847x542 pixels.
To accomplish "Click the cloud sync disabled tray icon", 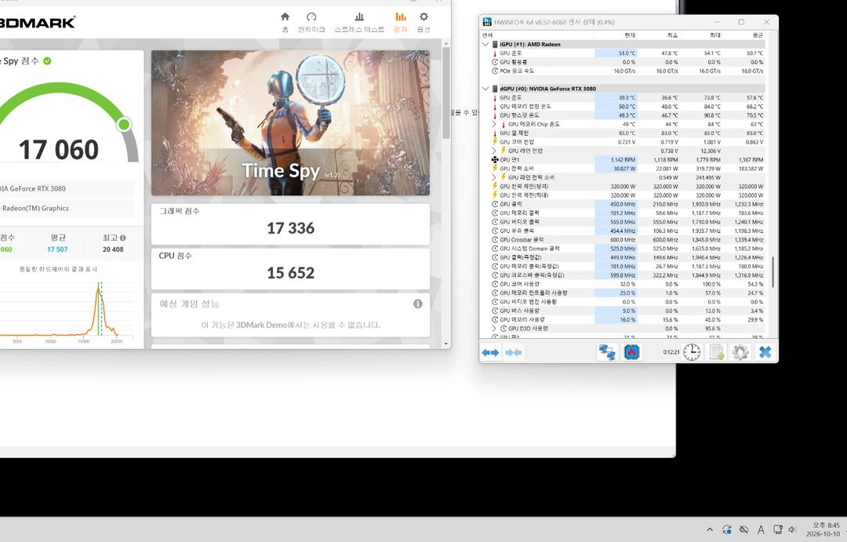I will [743, 529].
